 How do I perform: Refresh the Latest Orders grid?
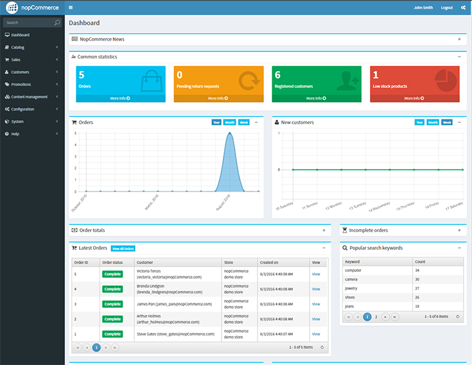point(322,347)
